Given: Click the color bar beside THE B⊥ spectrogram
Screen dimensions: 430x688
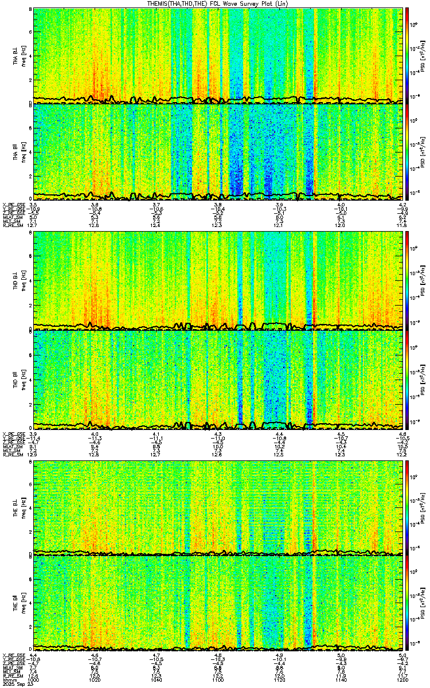Looking at the screenshot, I should click(408, 507).
